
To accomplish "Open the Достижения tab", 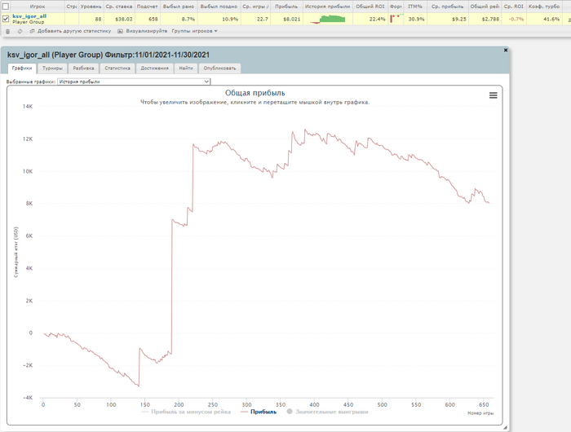I will 154,68.
